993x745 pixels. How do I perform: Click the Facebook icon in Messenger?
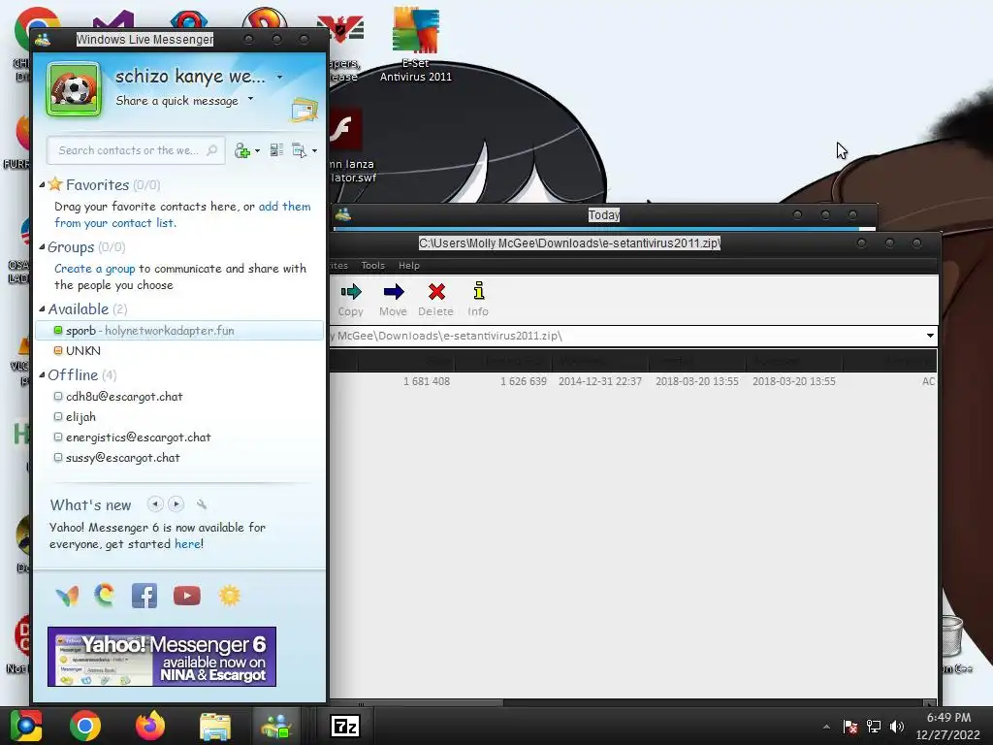click(144, 597)
